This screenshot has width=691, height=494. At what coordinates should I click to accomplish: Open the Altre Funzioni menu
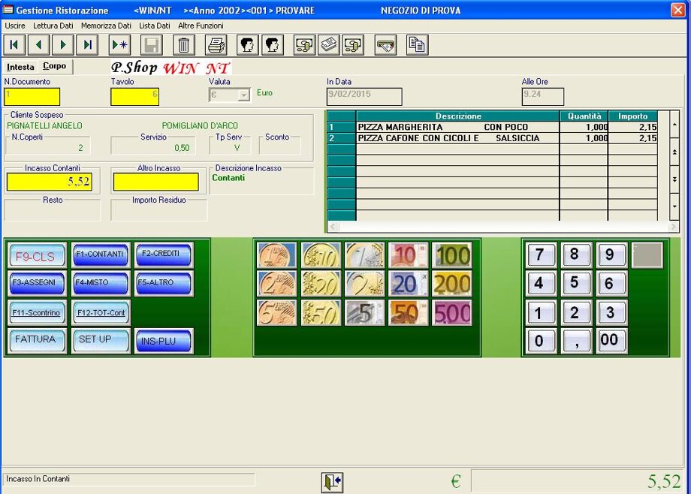(201, 26)
